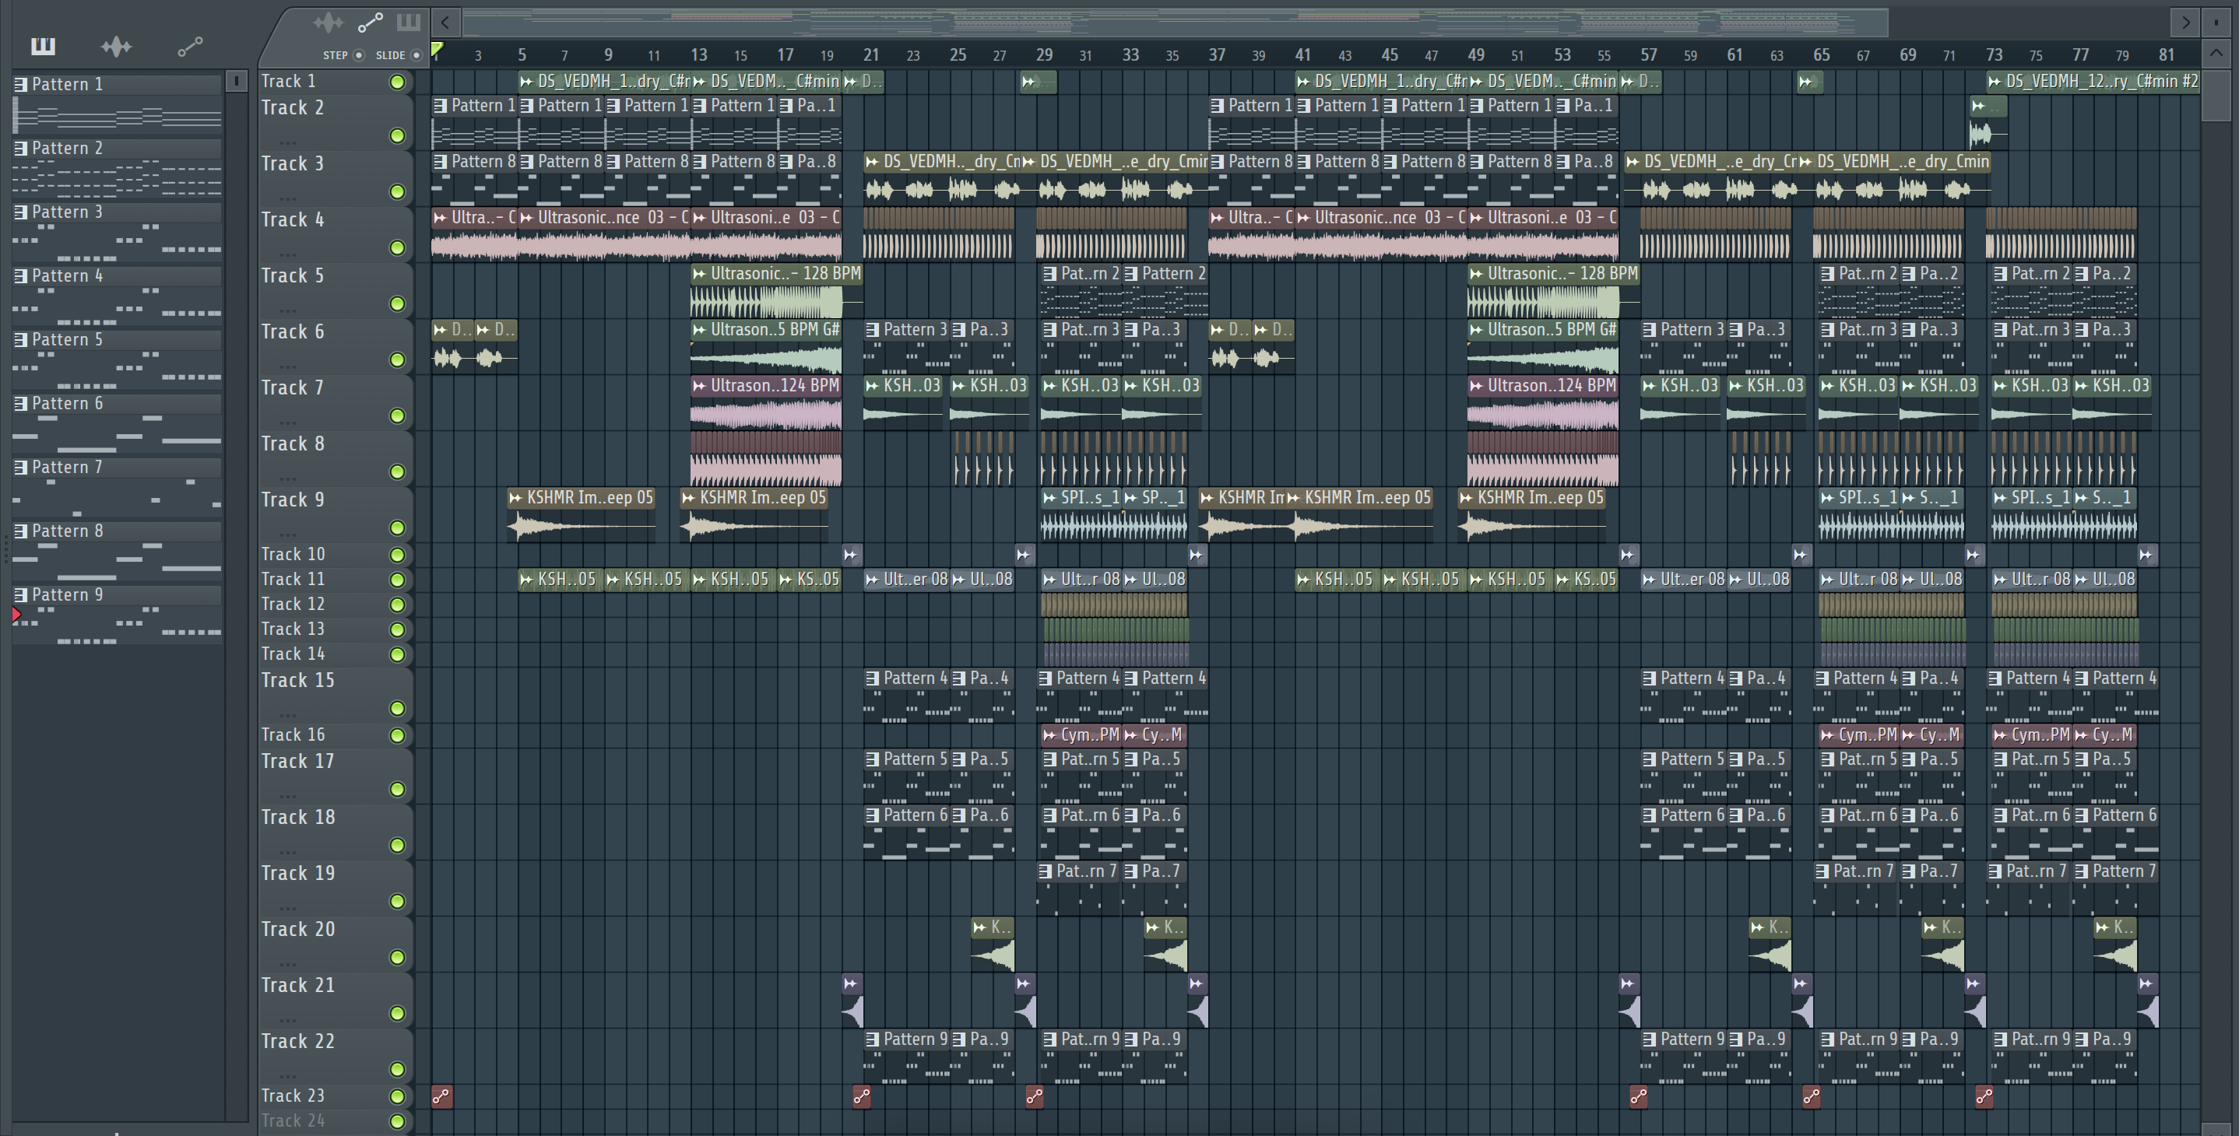Select the Track 1 small clip at bar 64
The height and width of the screenshot is (1136, 2239).
point(1811,82)
